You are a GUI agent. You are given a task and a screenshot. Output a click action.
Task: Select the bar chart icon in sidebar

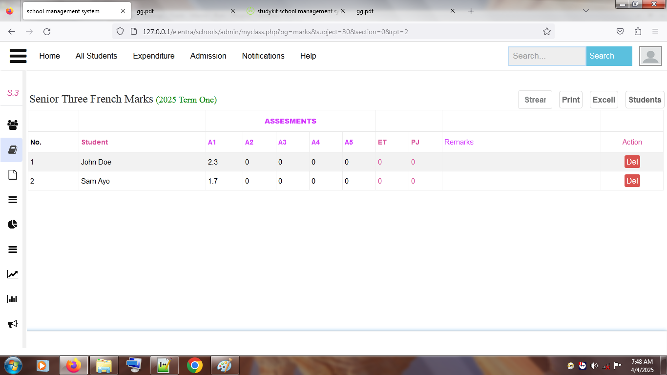tap(12, 299)
